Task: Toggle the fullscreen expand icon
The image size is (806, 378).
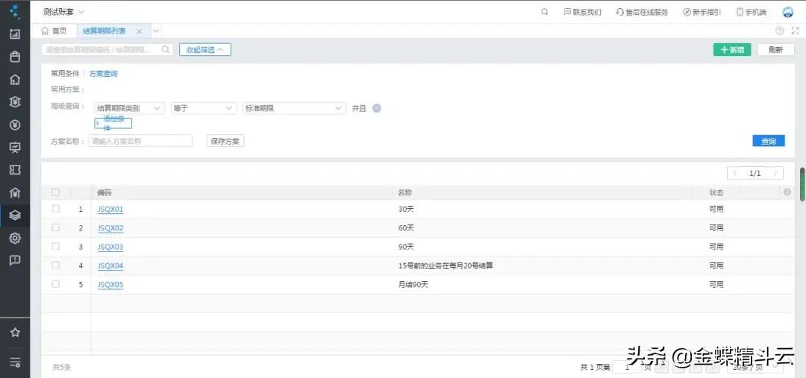Action: click(x=795, y=31)
